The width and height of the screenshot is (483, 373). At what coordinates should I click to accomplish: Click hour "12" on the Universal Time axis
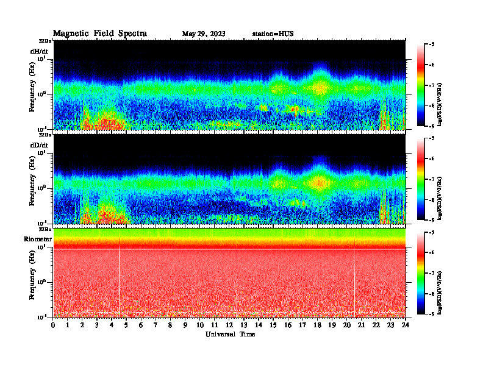click(229, 325)
